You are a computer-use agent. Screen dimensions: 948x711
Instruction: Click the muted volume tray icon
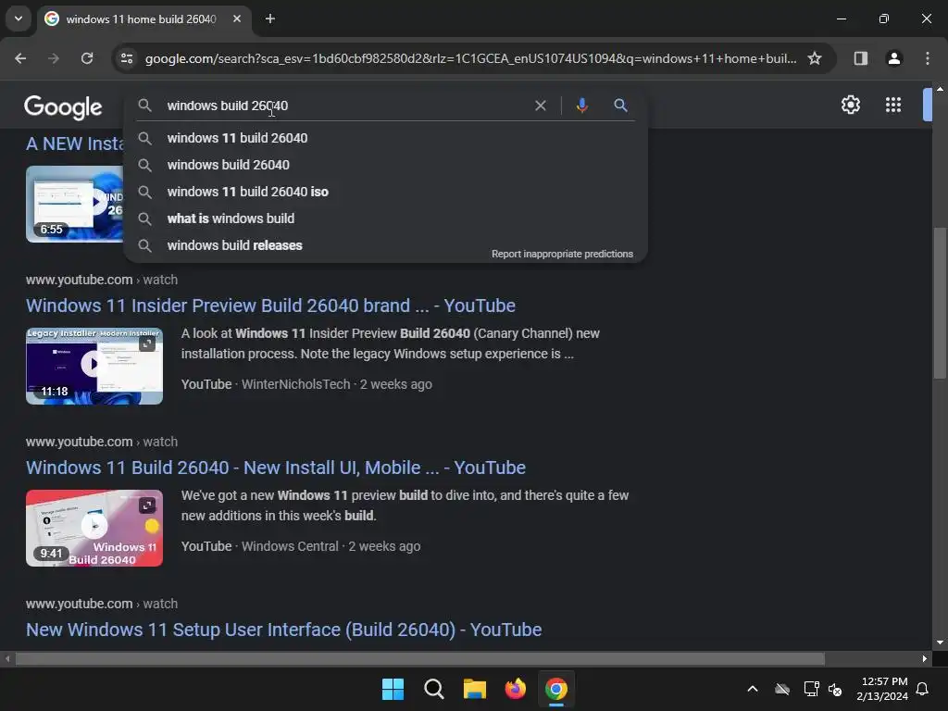(x=835, y=689)
